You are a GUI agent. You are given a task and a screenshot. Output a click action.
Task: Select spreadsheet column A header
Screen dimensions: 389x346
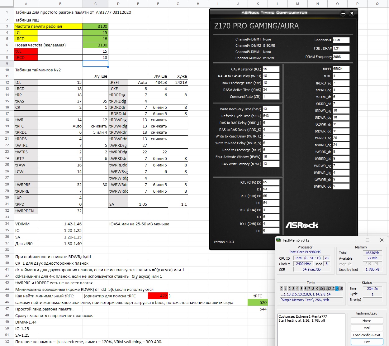[x=26, y=4]
